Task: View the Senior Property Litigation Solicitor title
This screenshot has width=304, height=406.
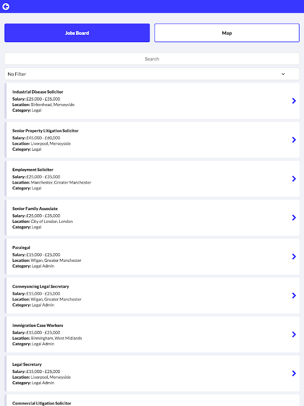Action: [x=46, y=131]
